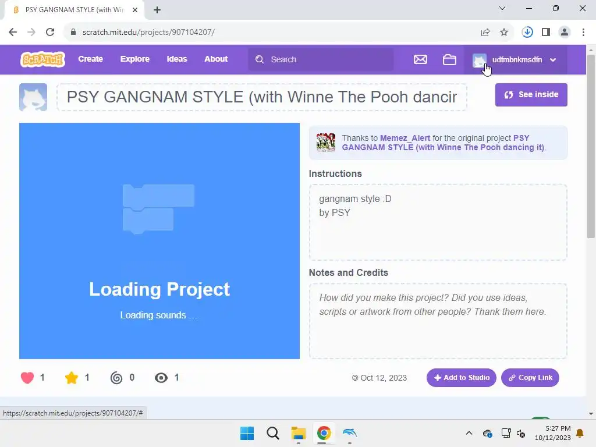
Task: Toggle the browser side panel icon
Action: (x=546, y=33)
